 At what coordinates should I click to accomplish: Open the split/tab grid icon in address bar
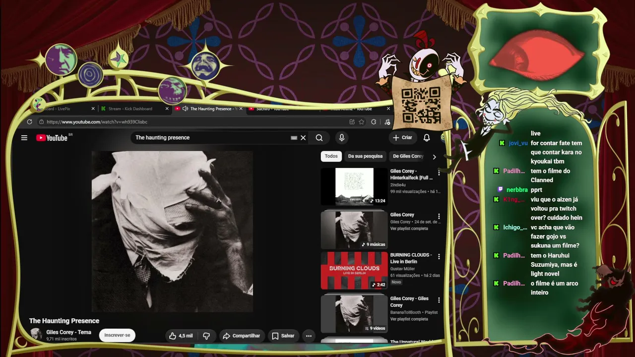coord(352,122)
